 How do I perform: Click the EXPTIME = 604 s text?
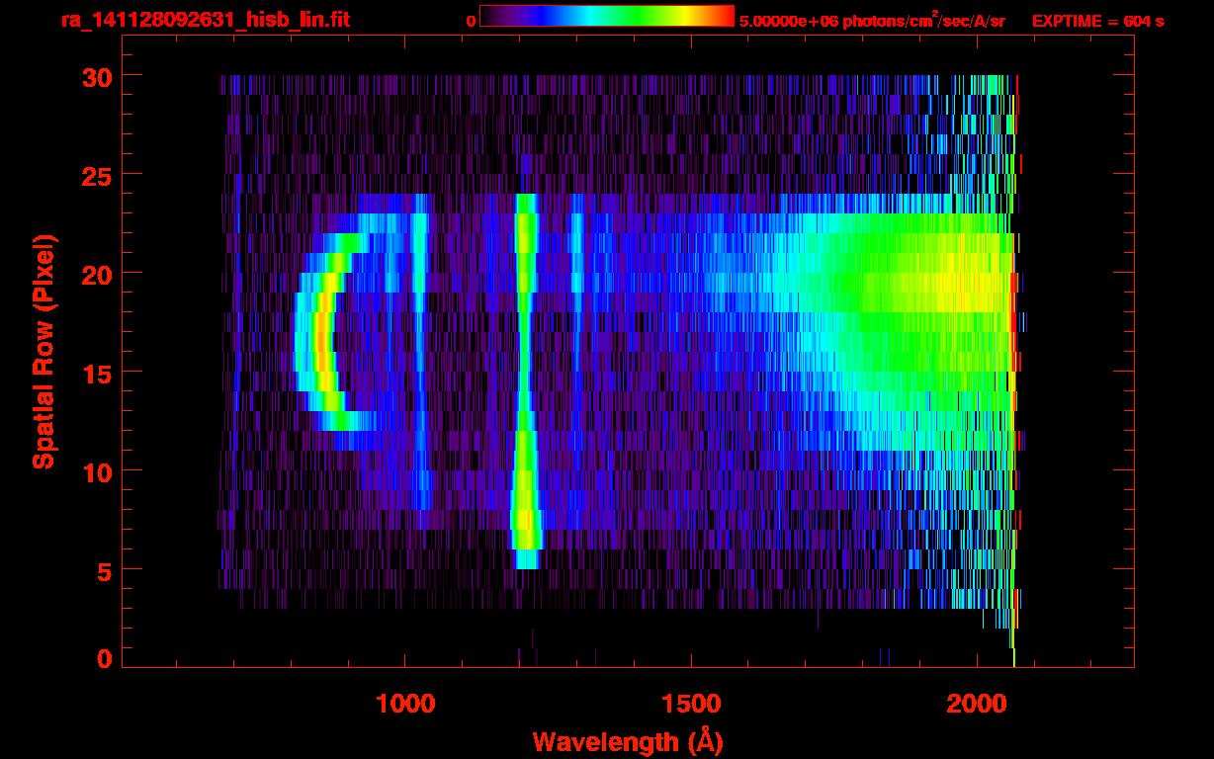[x=1097, y=21]
